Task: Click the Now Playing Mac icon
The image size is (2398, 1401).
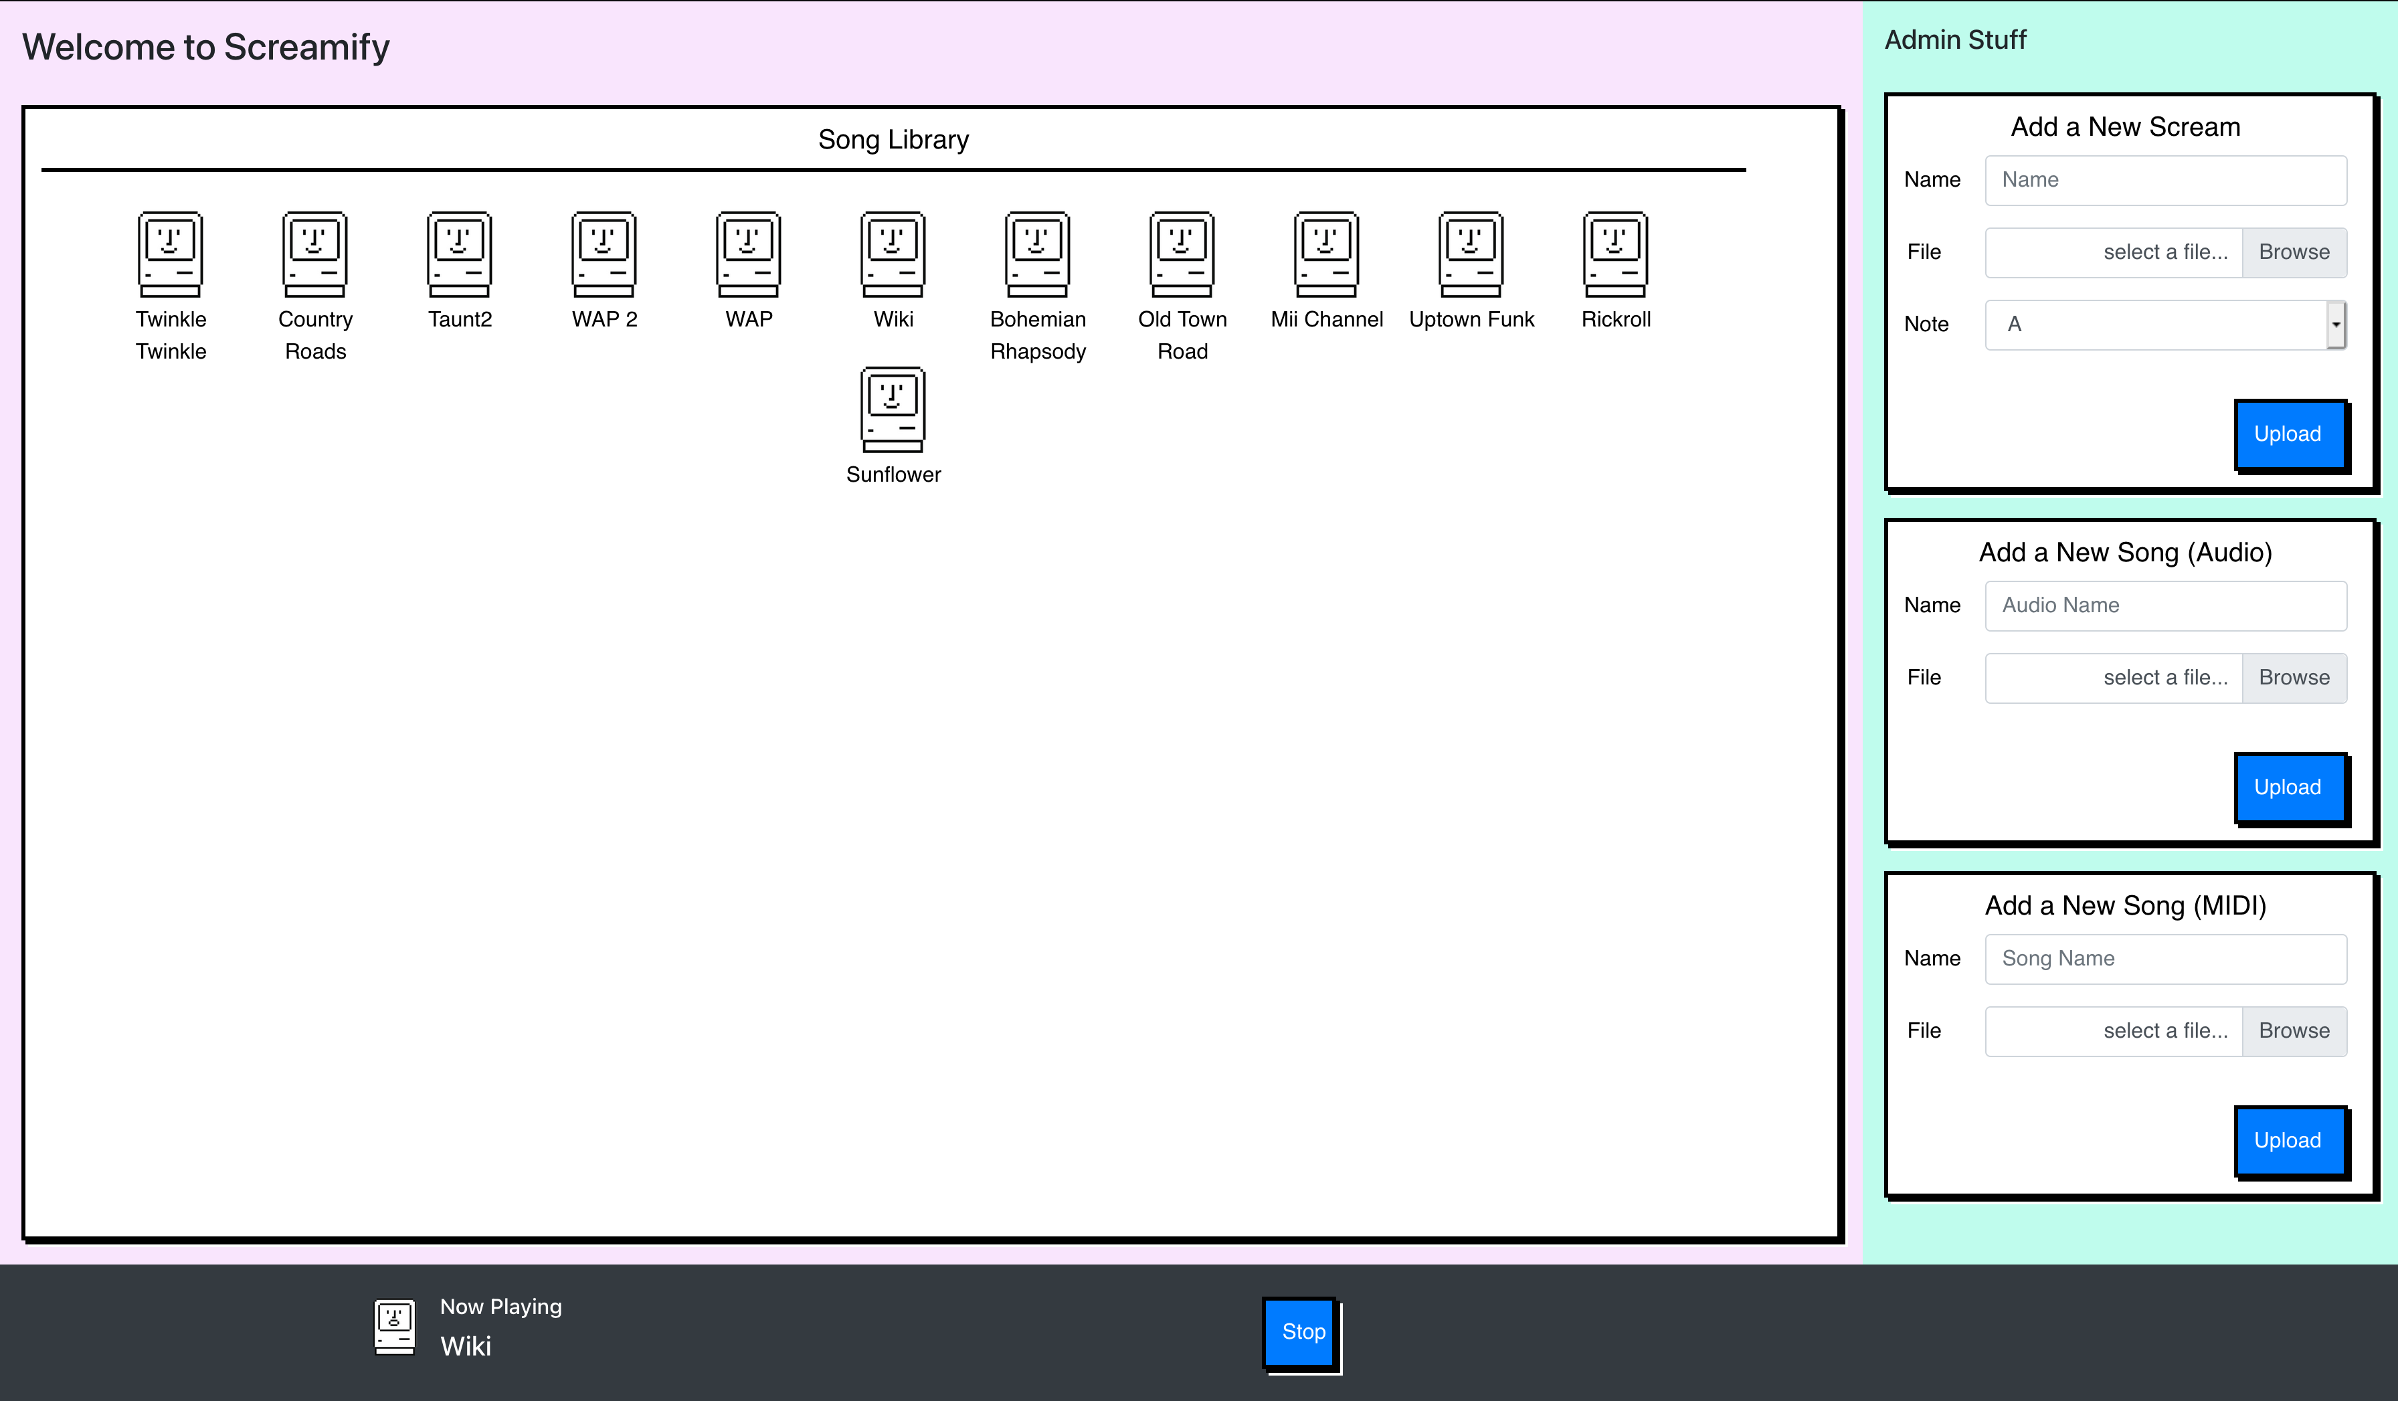Action: pos(395,1327)
